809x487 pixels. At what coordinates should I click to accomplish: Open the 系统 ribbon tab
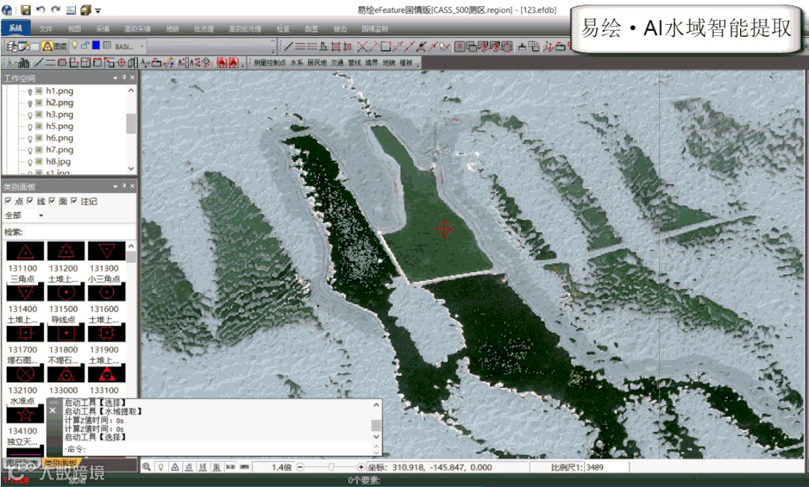click(x=16, y=28)
